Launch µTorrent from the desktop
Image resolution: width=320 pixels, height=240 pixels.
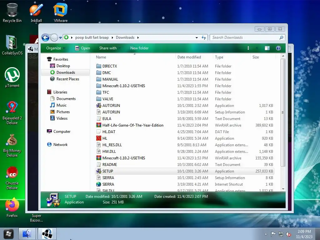12,77
